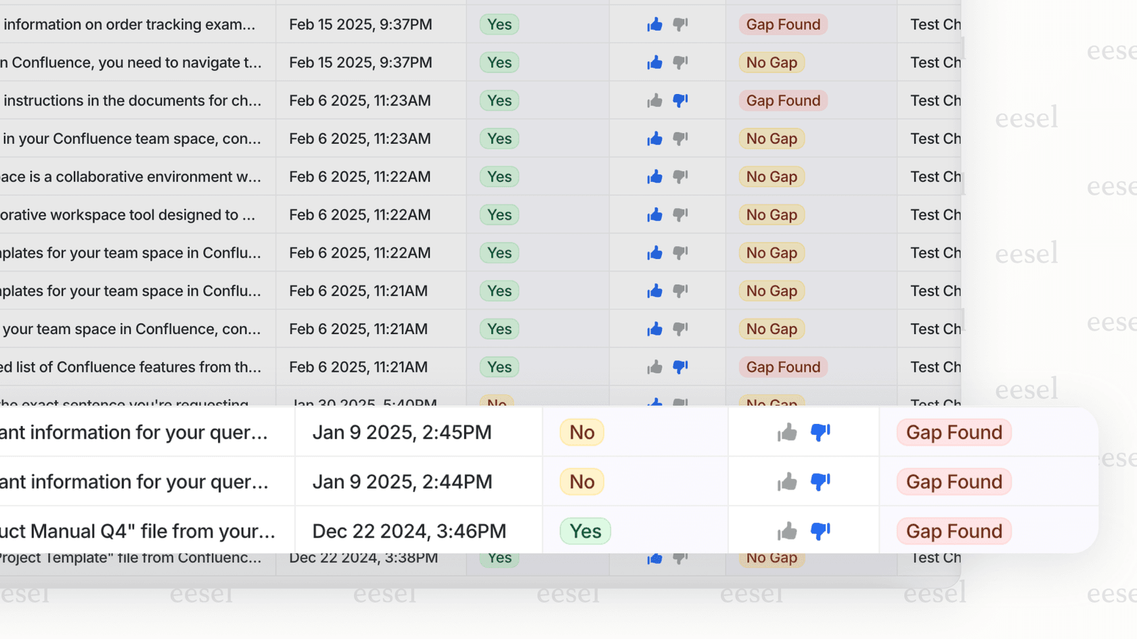Viewport: 1137px width, 639px height.
Task: Click the 'Jan 9 2025, 2:45PM' date cell
Action: point(402,432)
